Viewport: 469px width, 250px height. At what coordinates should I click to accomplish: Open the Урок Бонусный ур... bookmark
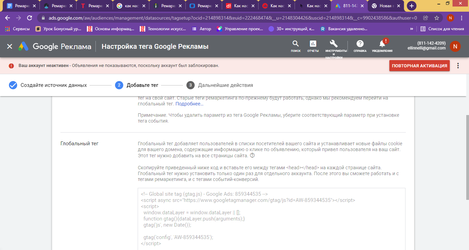pos(58,29)
